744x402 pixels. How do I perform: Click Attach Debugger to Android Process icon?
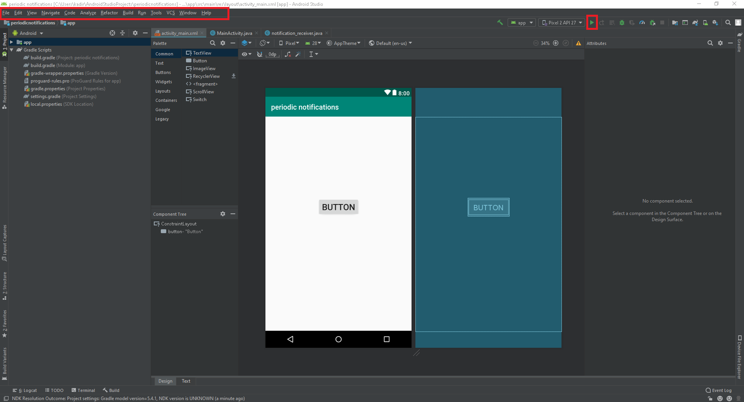653,22
